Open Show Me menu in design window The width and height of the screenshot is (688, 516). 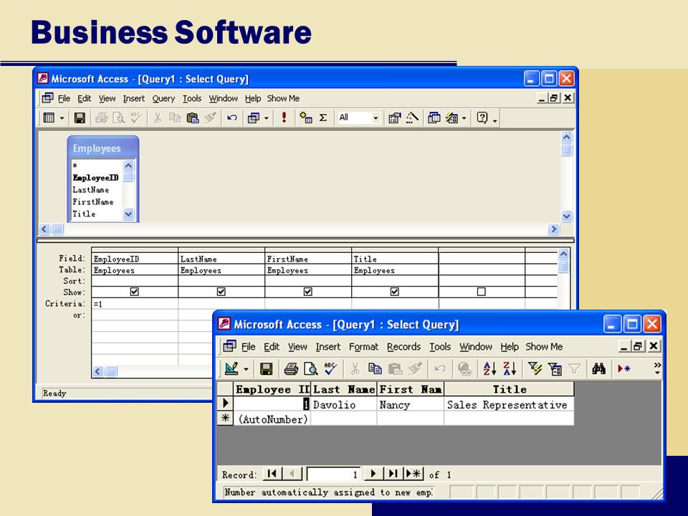pos(283,99)
